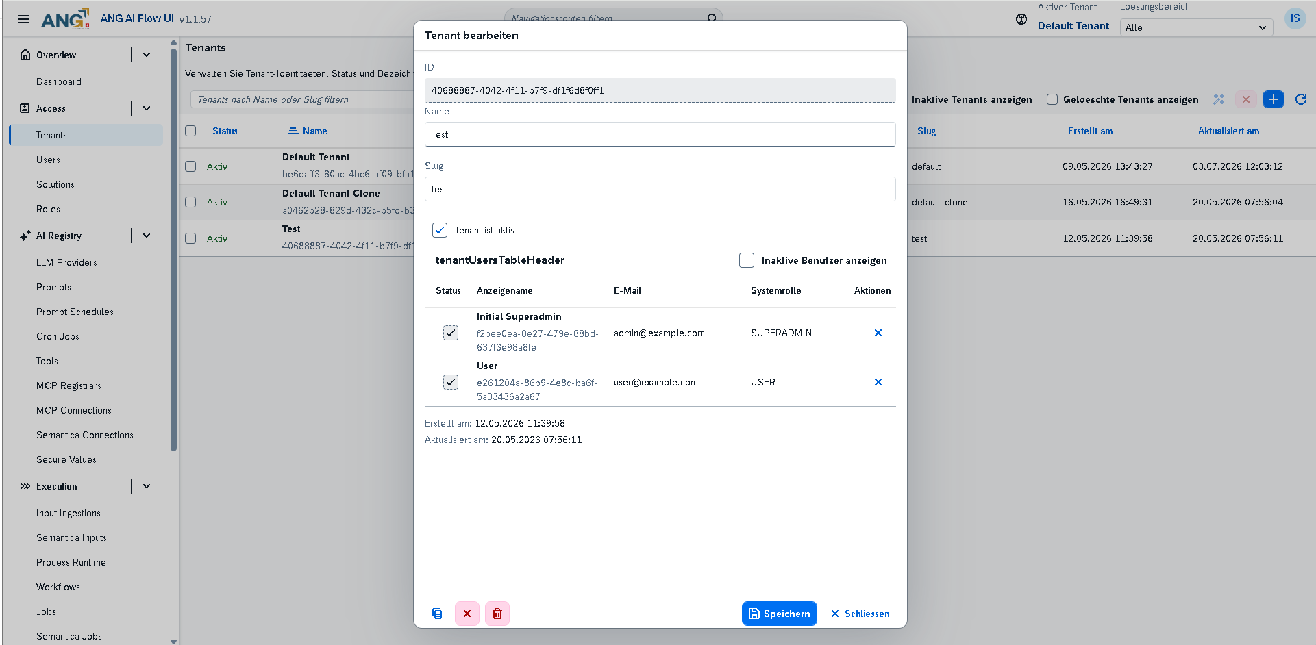
Task: Collapse the AI Registry section chevron
Action: pyautogui.click(x=147, y=236)
